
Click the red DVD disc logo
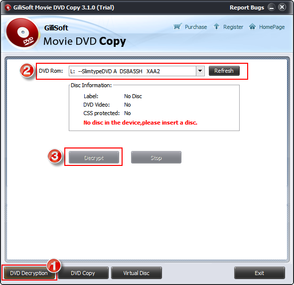point(22,33)
